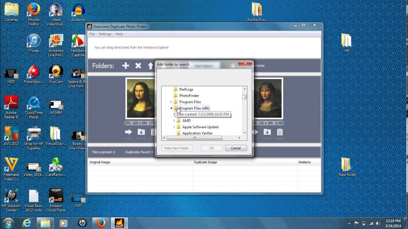Image resolution: width=408 pixels, height=229 pixels.
Task: Open the Mozilla Firefox desktop shortcut
Action: (34, 14)
